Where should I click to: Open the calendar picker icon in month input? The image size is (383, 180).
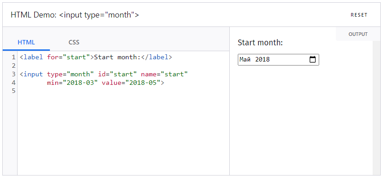[x=312, y=60]
